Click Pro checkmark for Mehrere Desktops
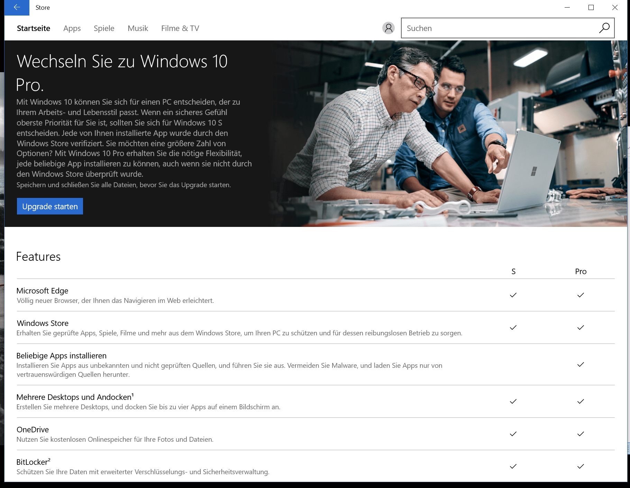The height and width of the screenshot is (488, 630). pos(581,401)
